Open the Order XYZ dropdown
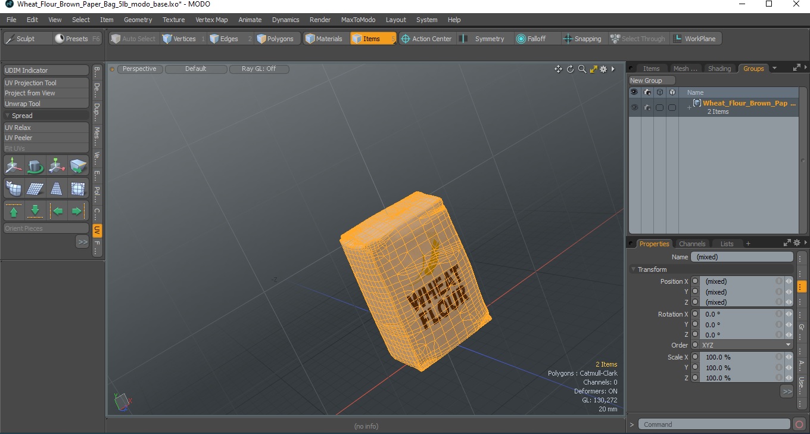Screen dimensions: 810x434 (746, 345)
